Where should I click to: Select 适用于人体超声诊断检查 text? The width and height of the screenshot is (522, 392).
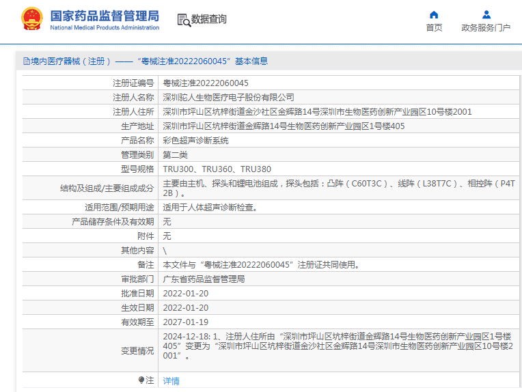210,208
